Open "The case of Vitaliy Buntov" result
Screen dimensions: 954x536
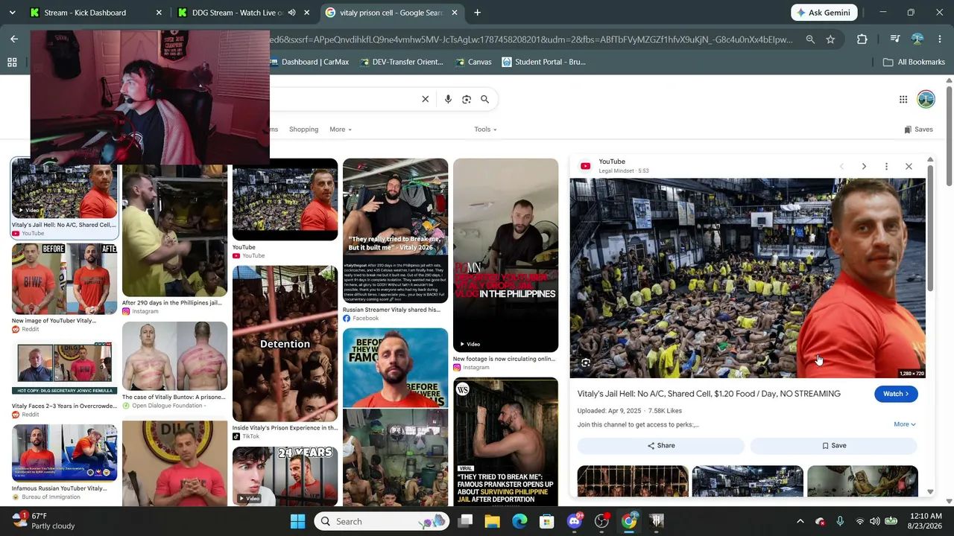(174, 366)
